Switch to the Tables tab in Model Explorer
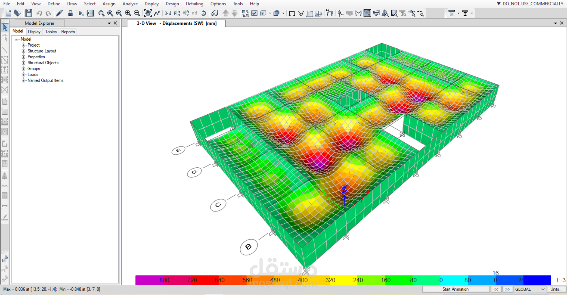The width and height of the screenshot is (567, 295). coord(51,32)
